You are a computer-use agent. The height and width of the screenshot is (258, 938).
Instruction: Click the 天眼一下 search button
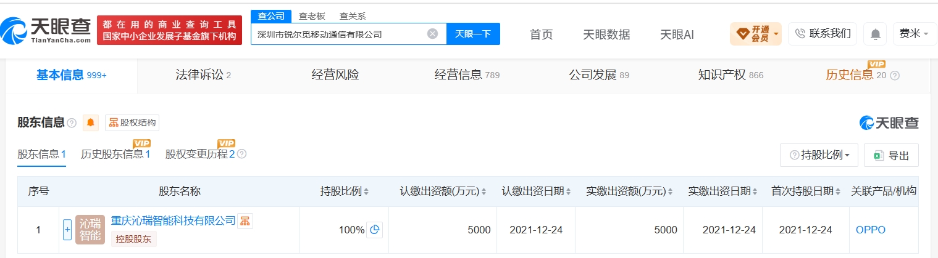473,34
